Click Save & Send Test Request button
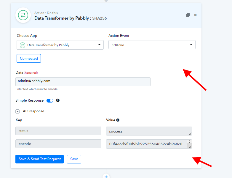The image size is (232, 178). tap(39, 159)
